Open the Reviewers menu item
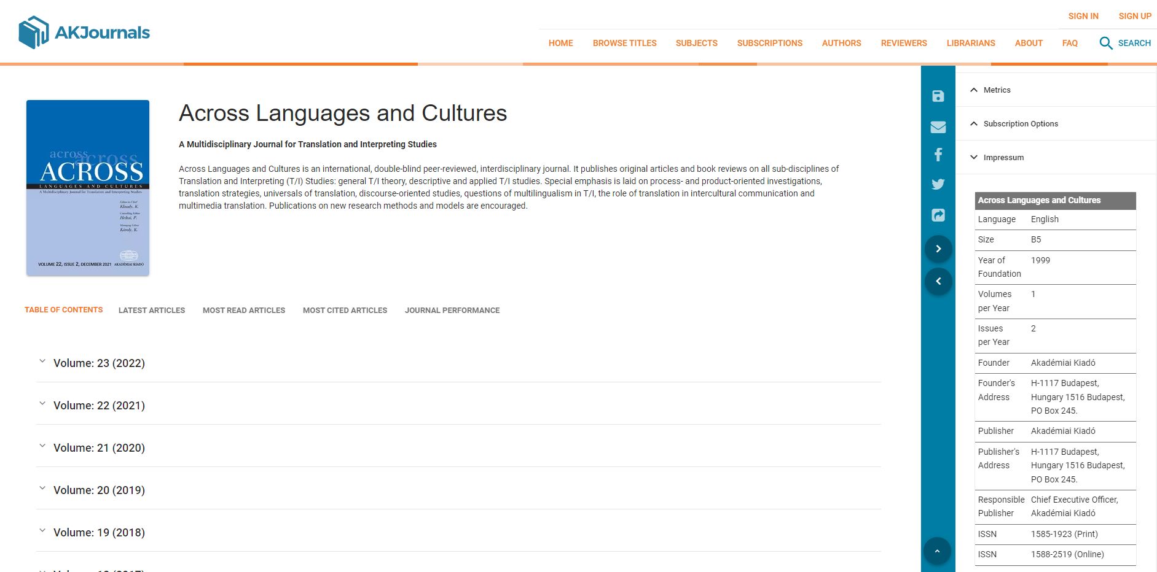1157x572 pixels. coord(904,43)
